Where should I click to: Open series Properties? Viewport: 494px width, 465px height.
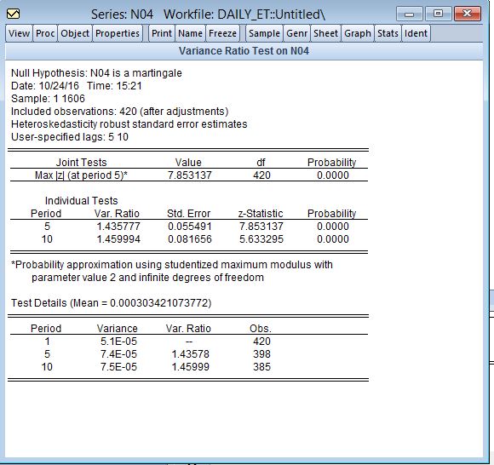tap(118, 33)
